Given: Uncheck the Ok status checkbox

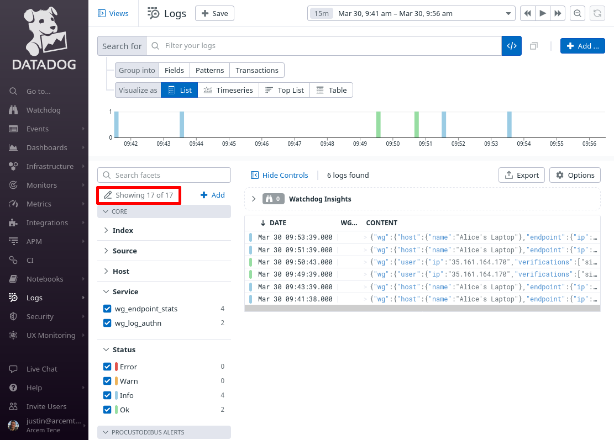Looking at the screenshot, I should click(107, 410).
